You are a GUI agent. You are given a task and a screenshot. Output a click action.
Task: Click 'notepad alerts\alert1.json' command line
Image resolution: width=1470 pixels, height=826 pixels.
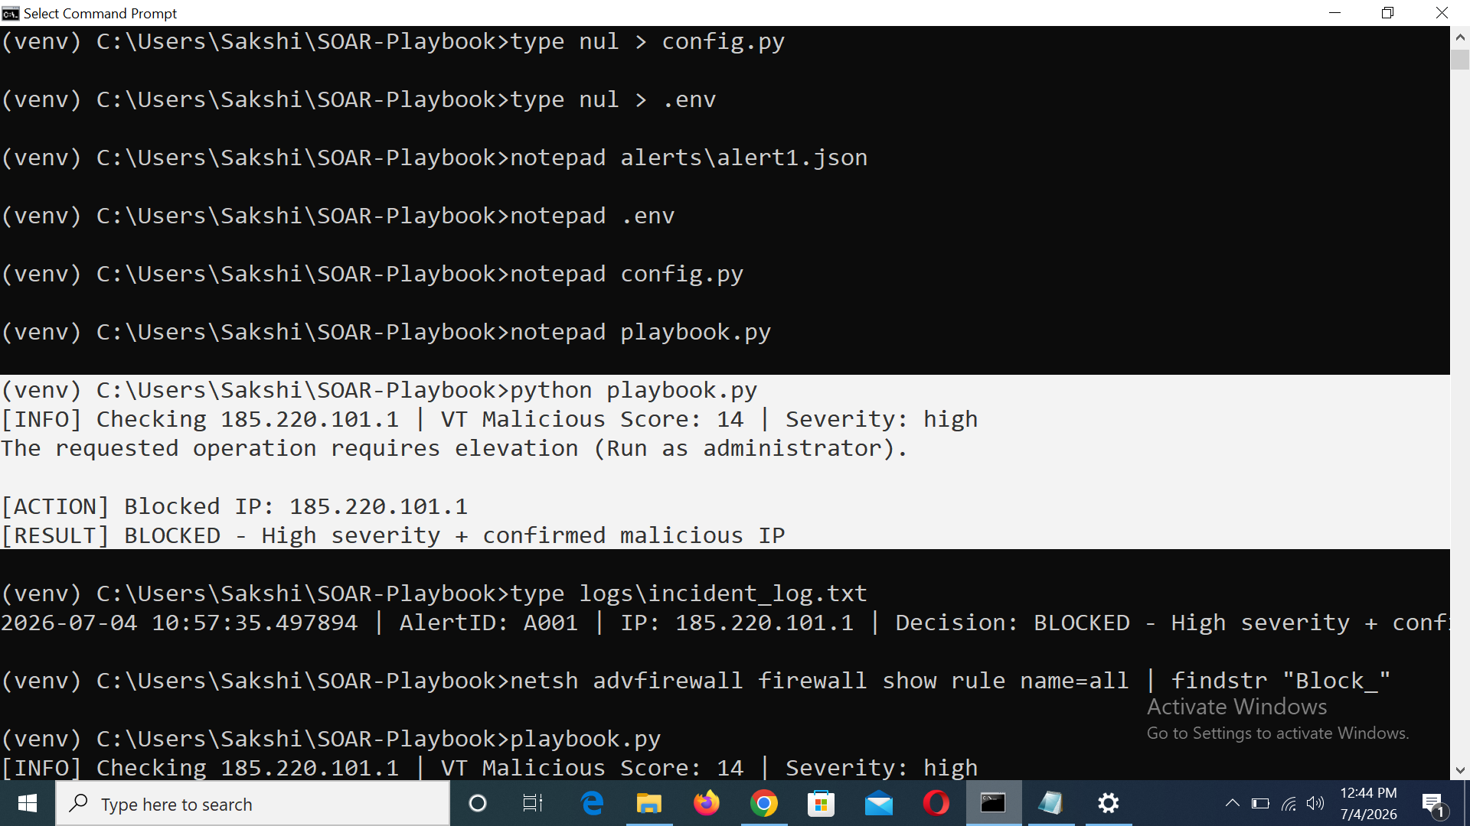click(x=434, y=158)
